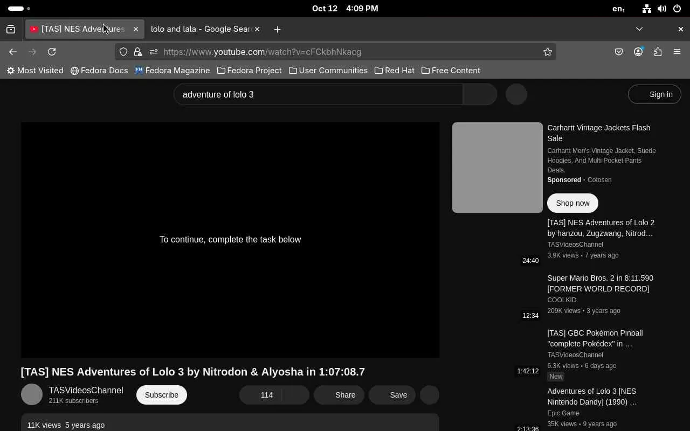
Task: Open the TASVideosChannel avatar
Action: pyautogui.click(x=32, y=394)
